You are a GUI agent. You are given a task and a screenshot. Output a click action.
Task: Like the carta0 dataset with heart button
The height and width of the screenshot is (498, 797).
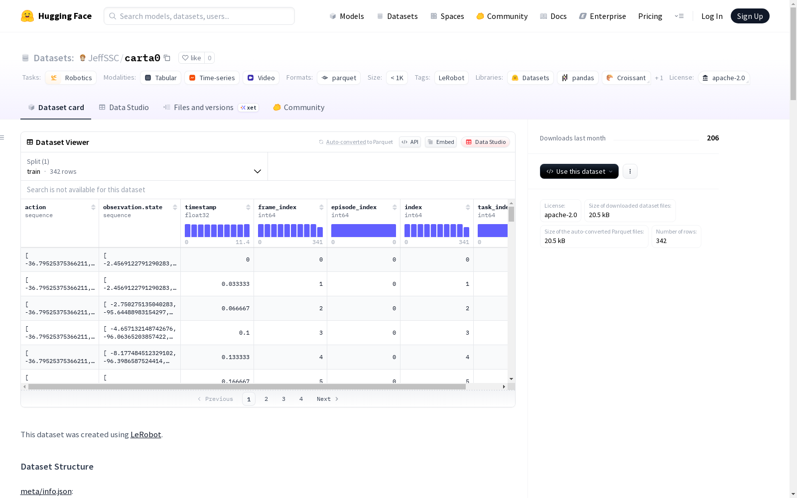click(191, 58)
